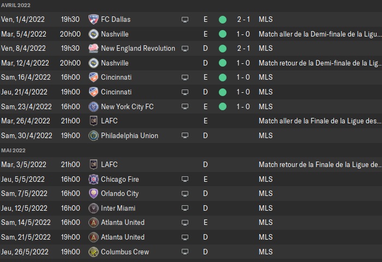Click TV icon on Philadelphia Union fixture
Image resolution: width=382 pixels, height=262 pixels.
coord(185,135)
